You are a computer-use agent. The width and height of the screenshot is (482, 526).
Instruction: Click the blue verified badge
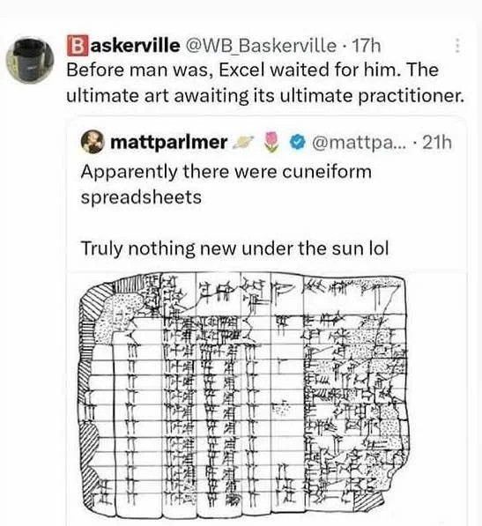[x=297, y=142]
